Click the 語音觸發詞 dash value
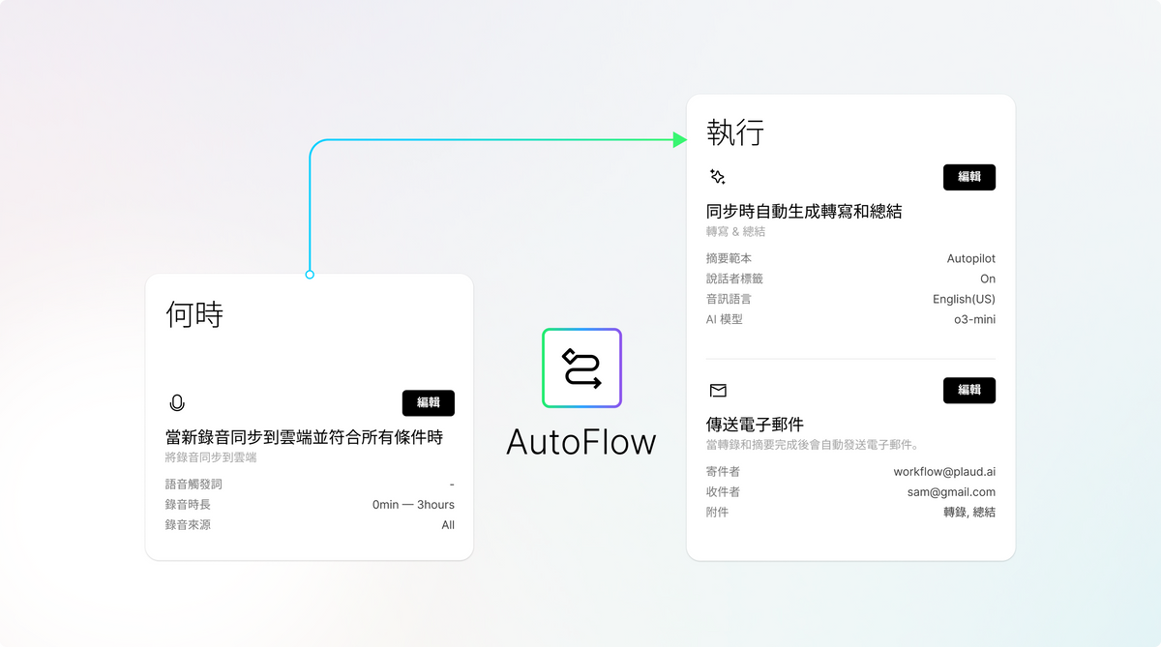The height and width of the screenshot is (647, 1161). tap(451, 485)
